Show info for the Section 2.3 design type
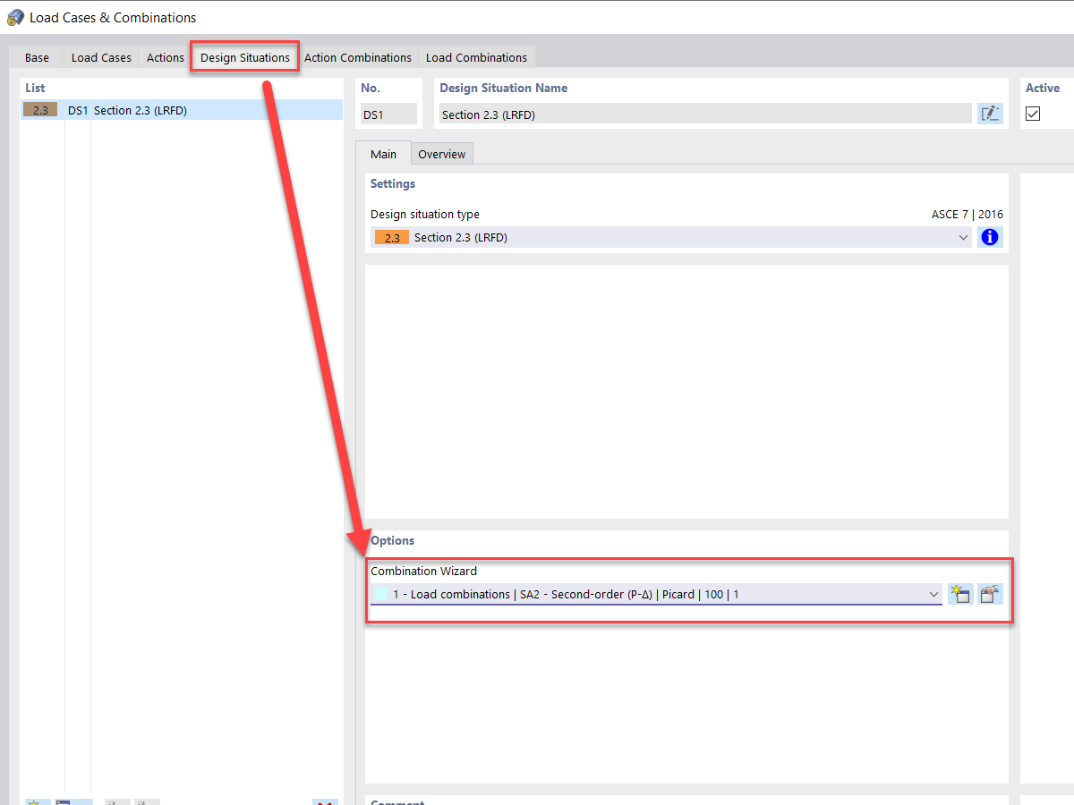Screen dimensions: 1074x805 pyautogui.click(x=989, y=237)
